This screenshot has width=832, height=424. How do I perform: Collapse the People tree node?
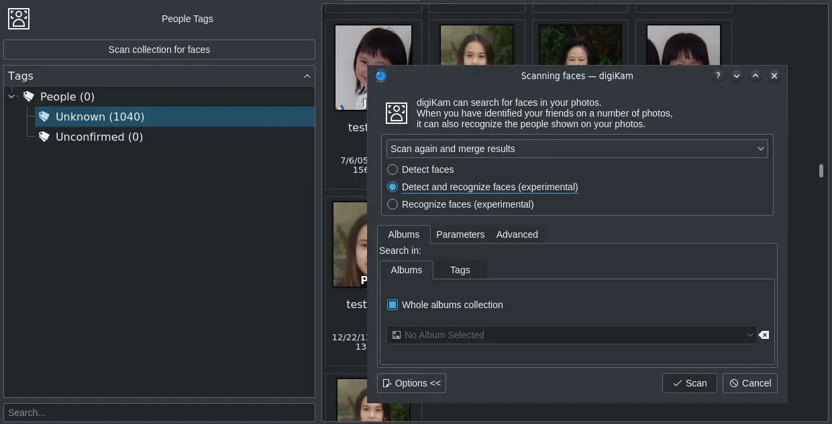point(11,96)
